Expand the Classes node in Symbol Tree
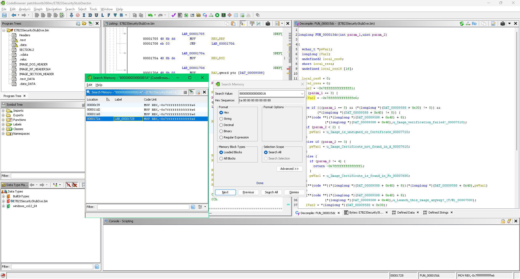Screen dimensions: 520x279 (x=3, y=129)
